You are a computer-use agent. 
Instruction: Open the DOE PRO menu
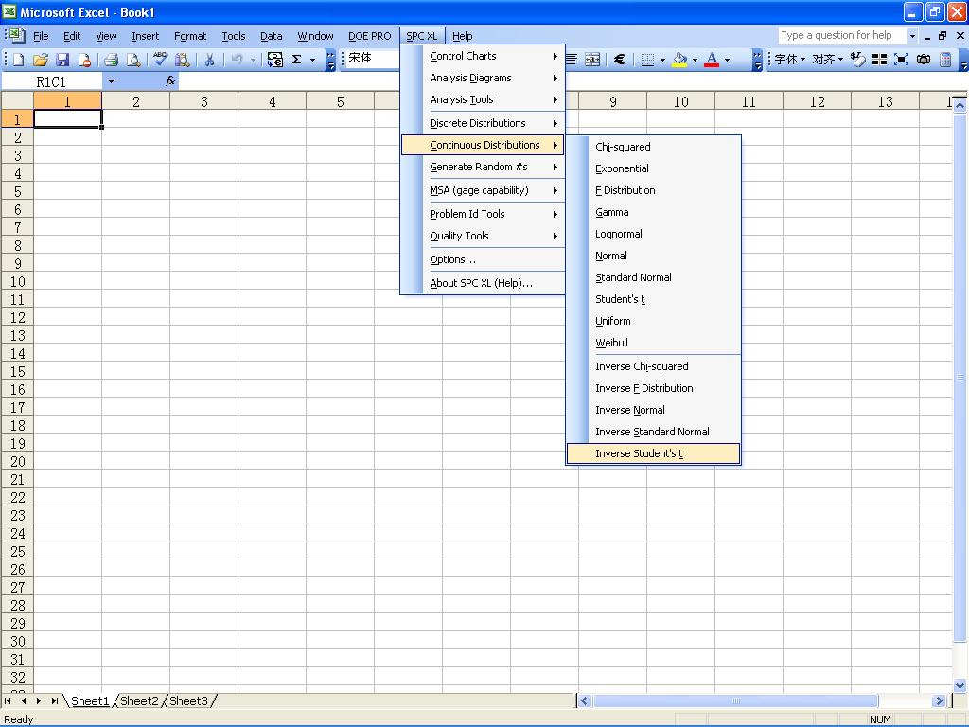[370, 36]
